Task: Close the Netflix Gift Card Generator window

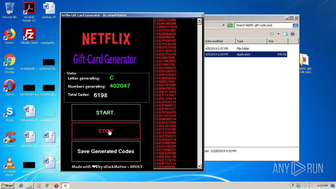Action: [x=202, y=15]
